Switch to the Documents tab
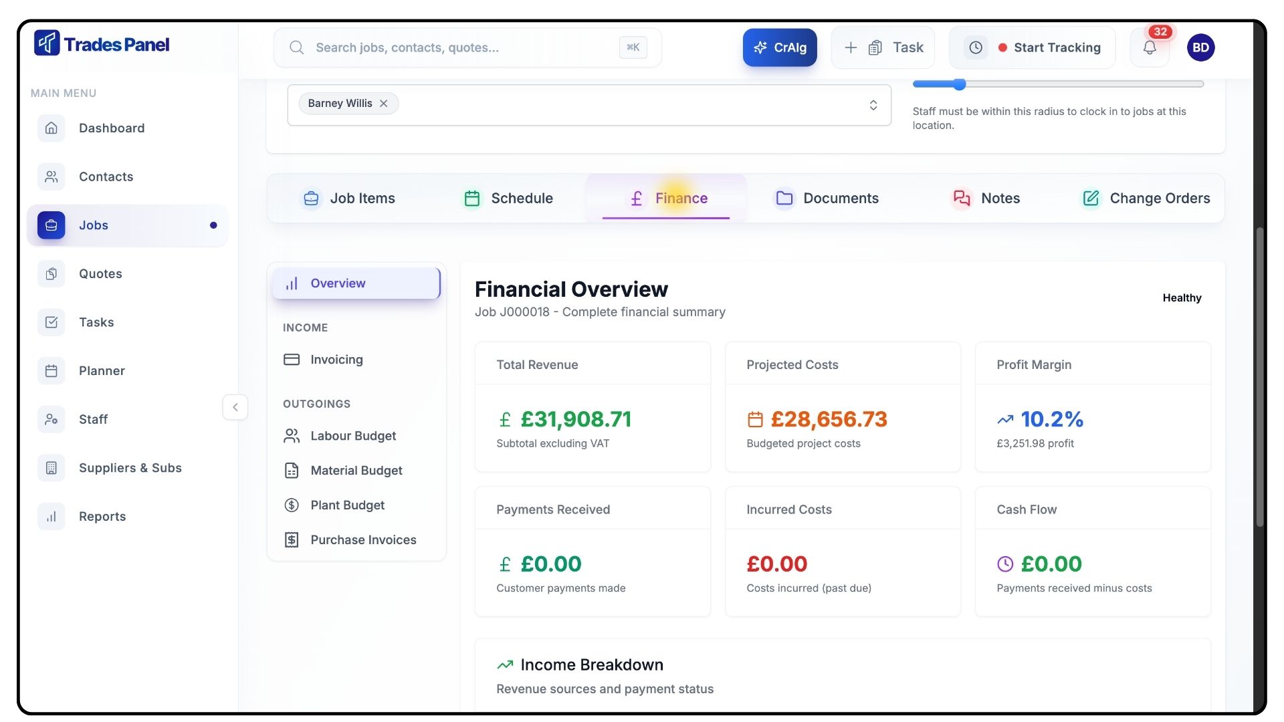The width and height of the screenshot is (1284, 722). pos(827,199)
